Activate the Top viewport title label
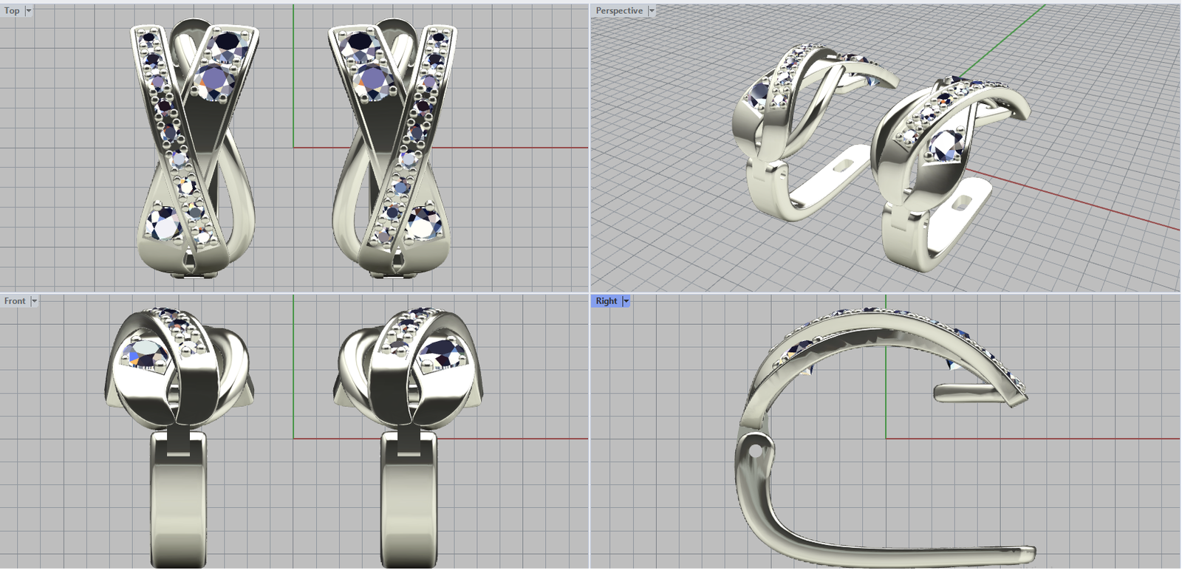1182x570 pixels. click(12, 11)
